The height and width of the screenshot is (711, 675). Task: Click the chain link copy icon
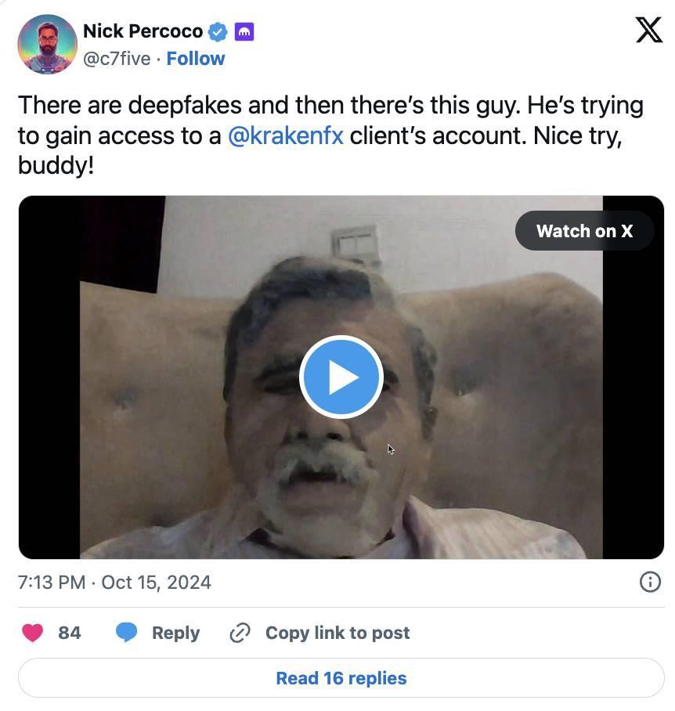click(x=240, y=633)
